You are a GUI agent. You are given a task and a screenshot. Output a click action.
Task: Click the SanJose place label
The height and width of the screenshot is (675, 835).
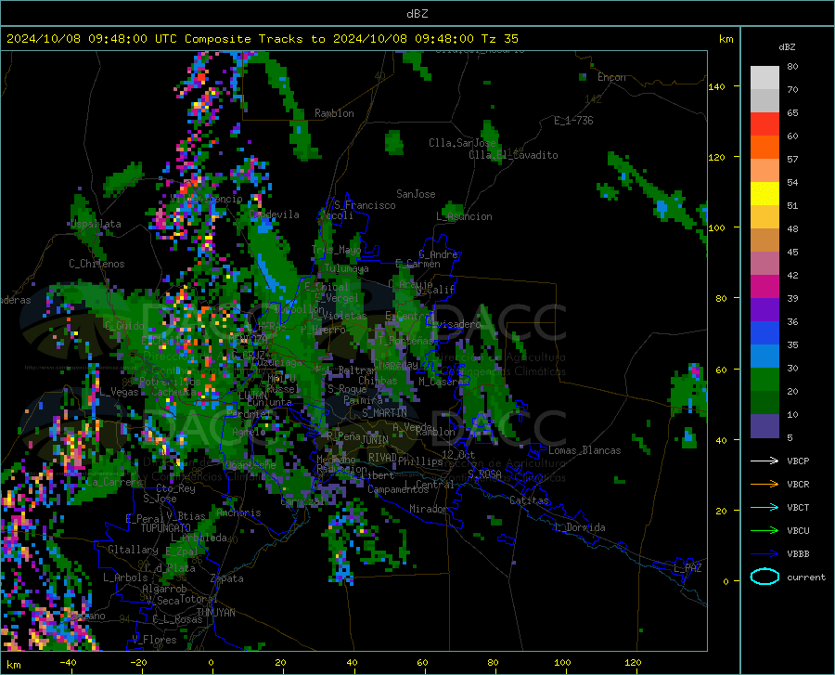tap(416, 194)
